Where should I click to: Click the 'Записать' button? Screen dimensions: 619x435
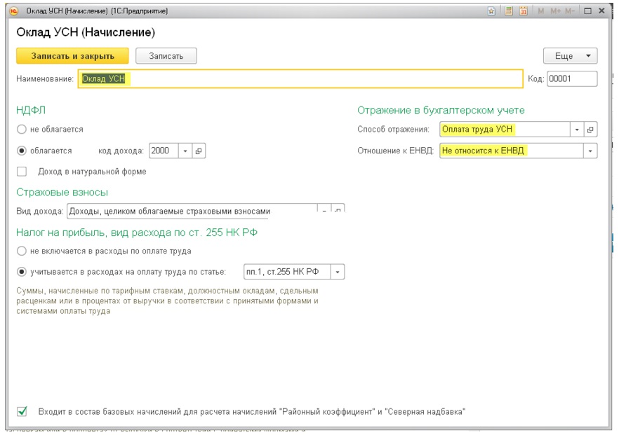(166, 56)
